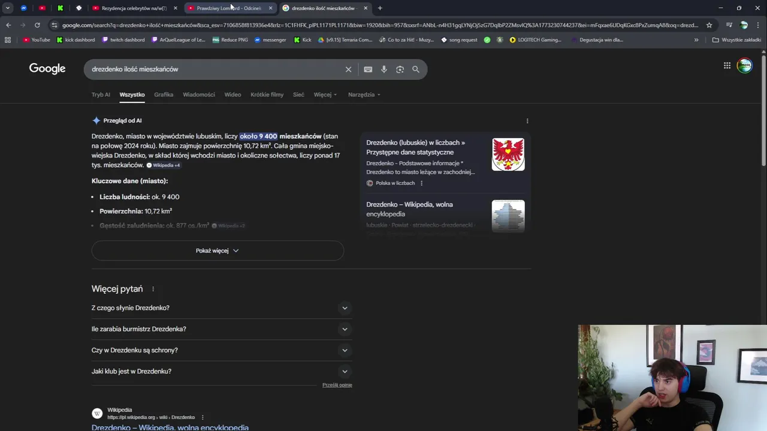Open YouTube bookmark
Viewport: 767px width, 431px height.
pyautogui.click(x=37, y=40)
